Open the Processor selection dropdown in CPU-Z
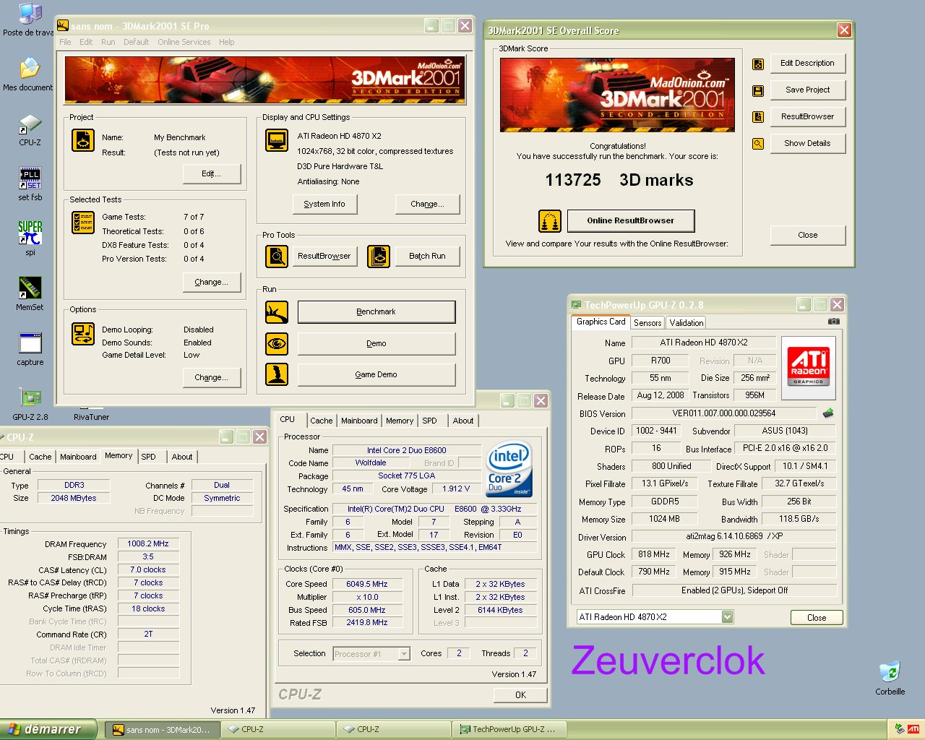The image size is (925, 740). 405,654
